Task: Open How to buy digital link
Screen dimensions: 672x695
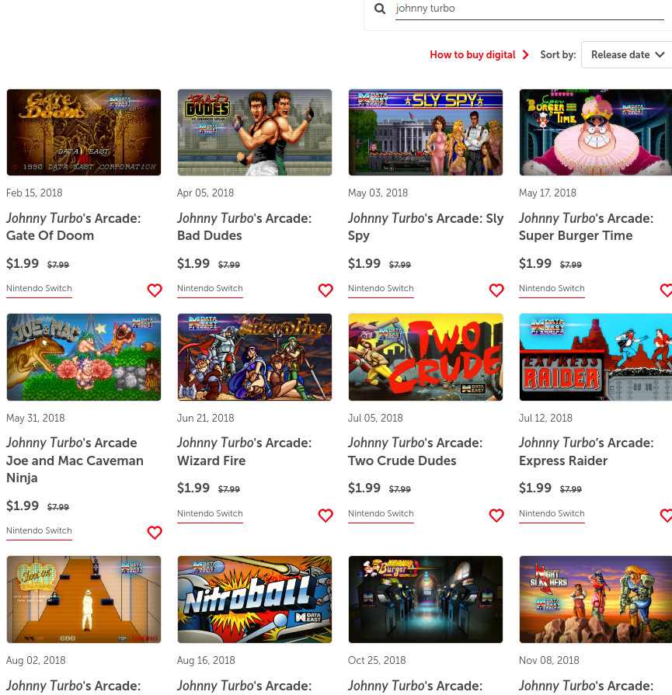Action: (x=472, y=54)
